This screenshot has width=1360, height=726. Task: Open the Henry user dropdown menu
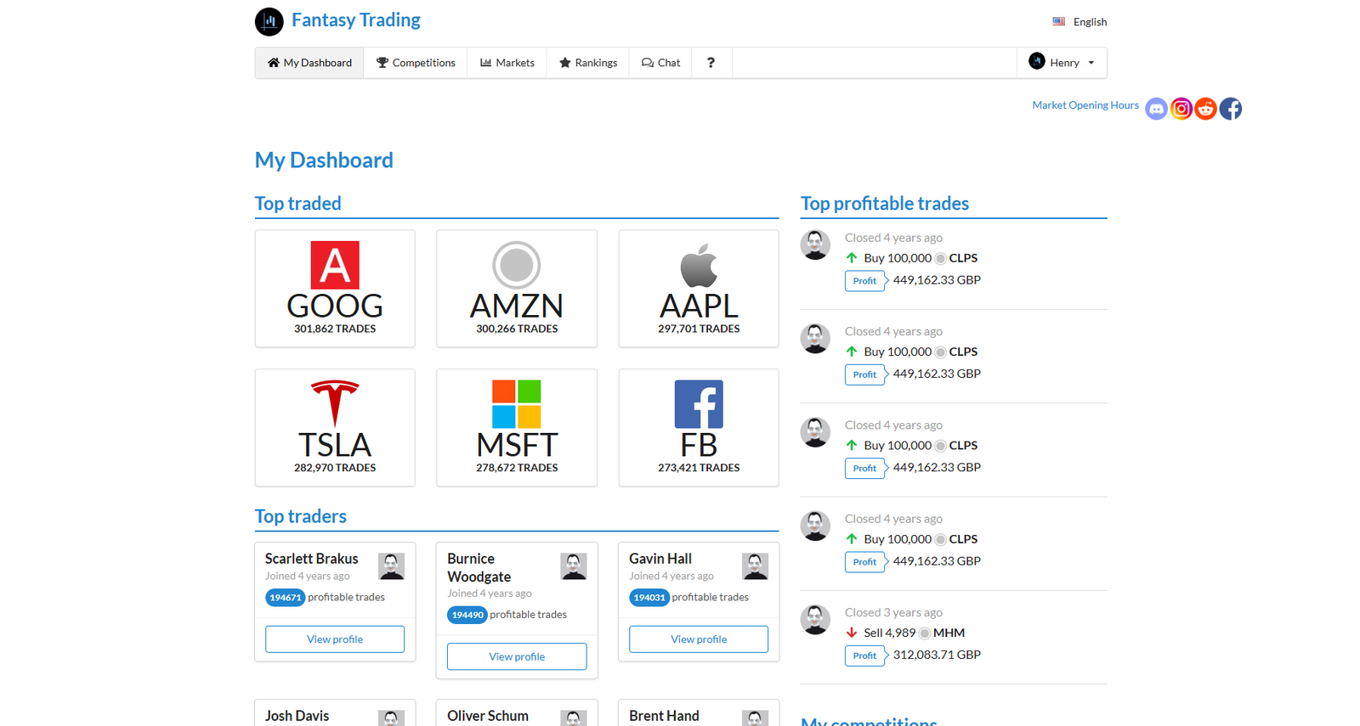(1062, 63)
